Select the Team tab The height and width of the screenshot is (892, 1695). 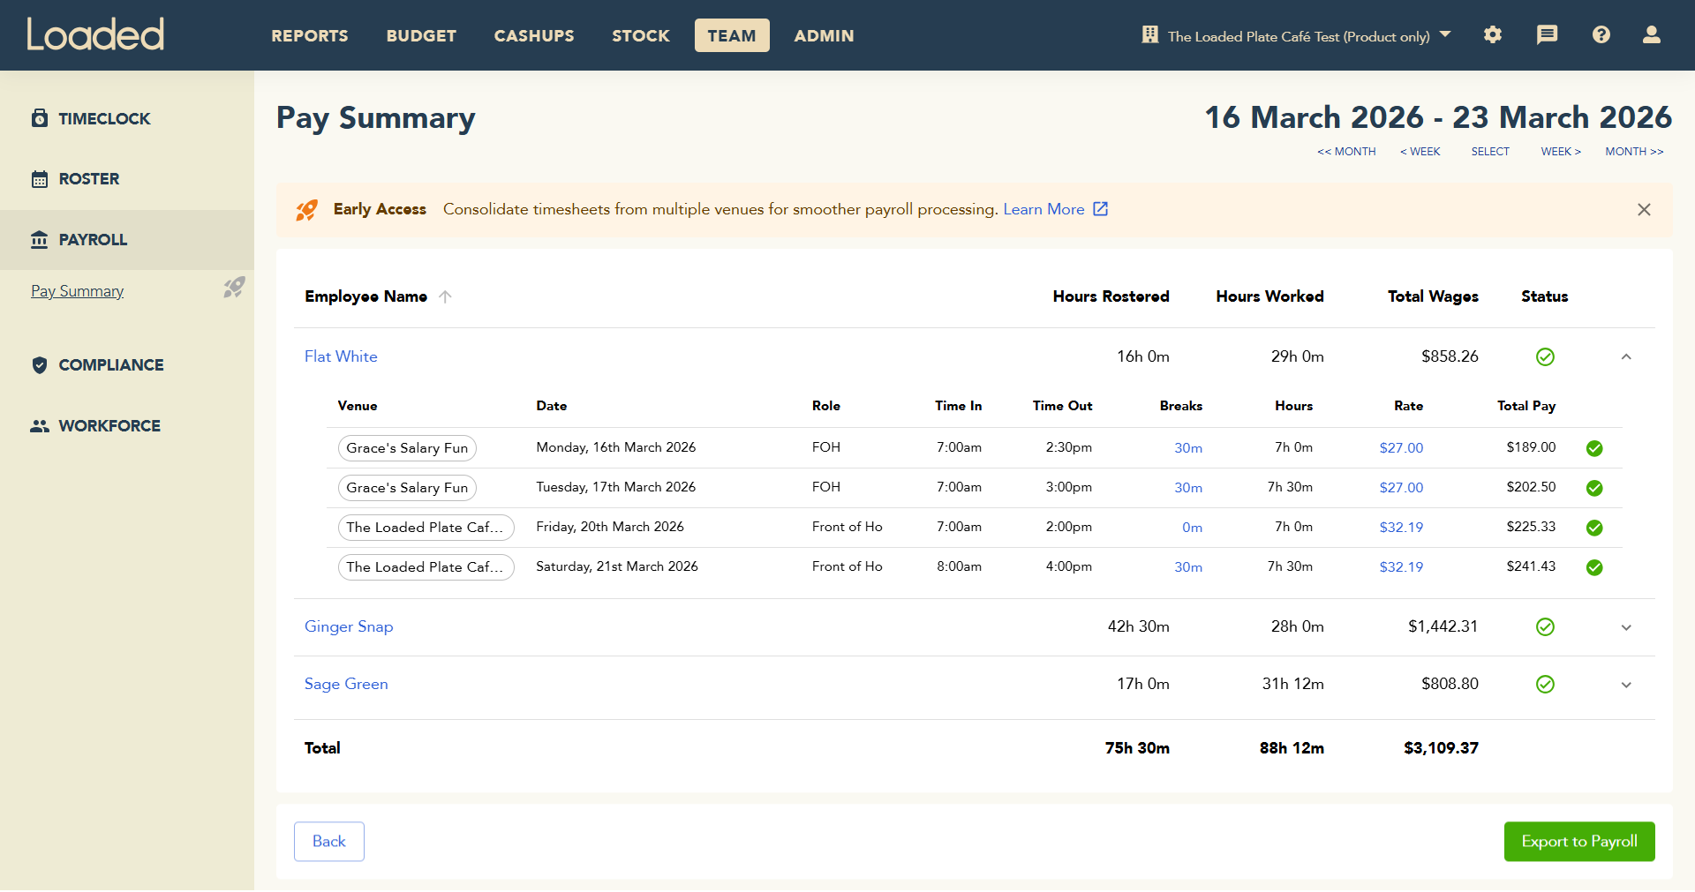coord(732,35)
